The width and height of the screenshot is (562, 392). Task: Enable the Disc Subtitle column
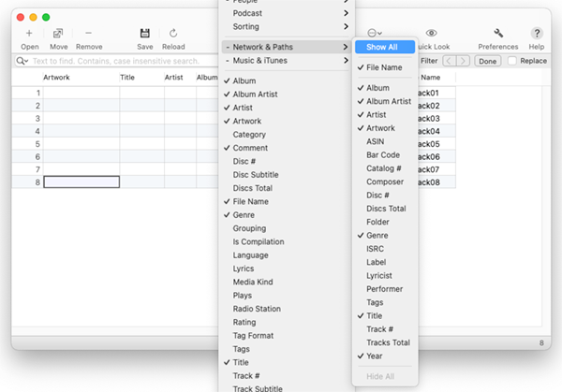point(287,175)
